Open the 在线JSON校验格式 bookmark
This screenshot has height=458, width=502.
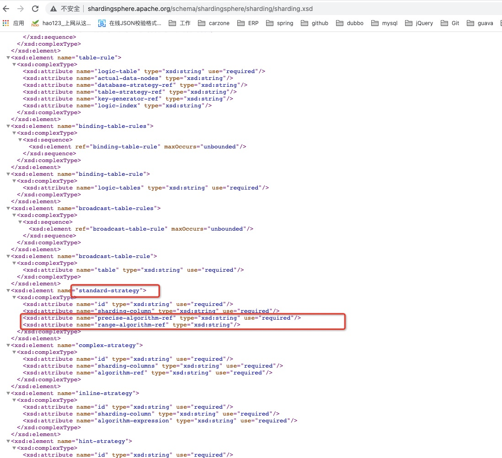130,23
